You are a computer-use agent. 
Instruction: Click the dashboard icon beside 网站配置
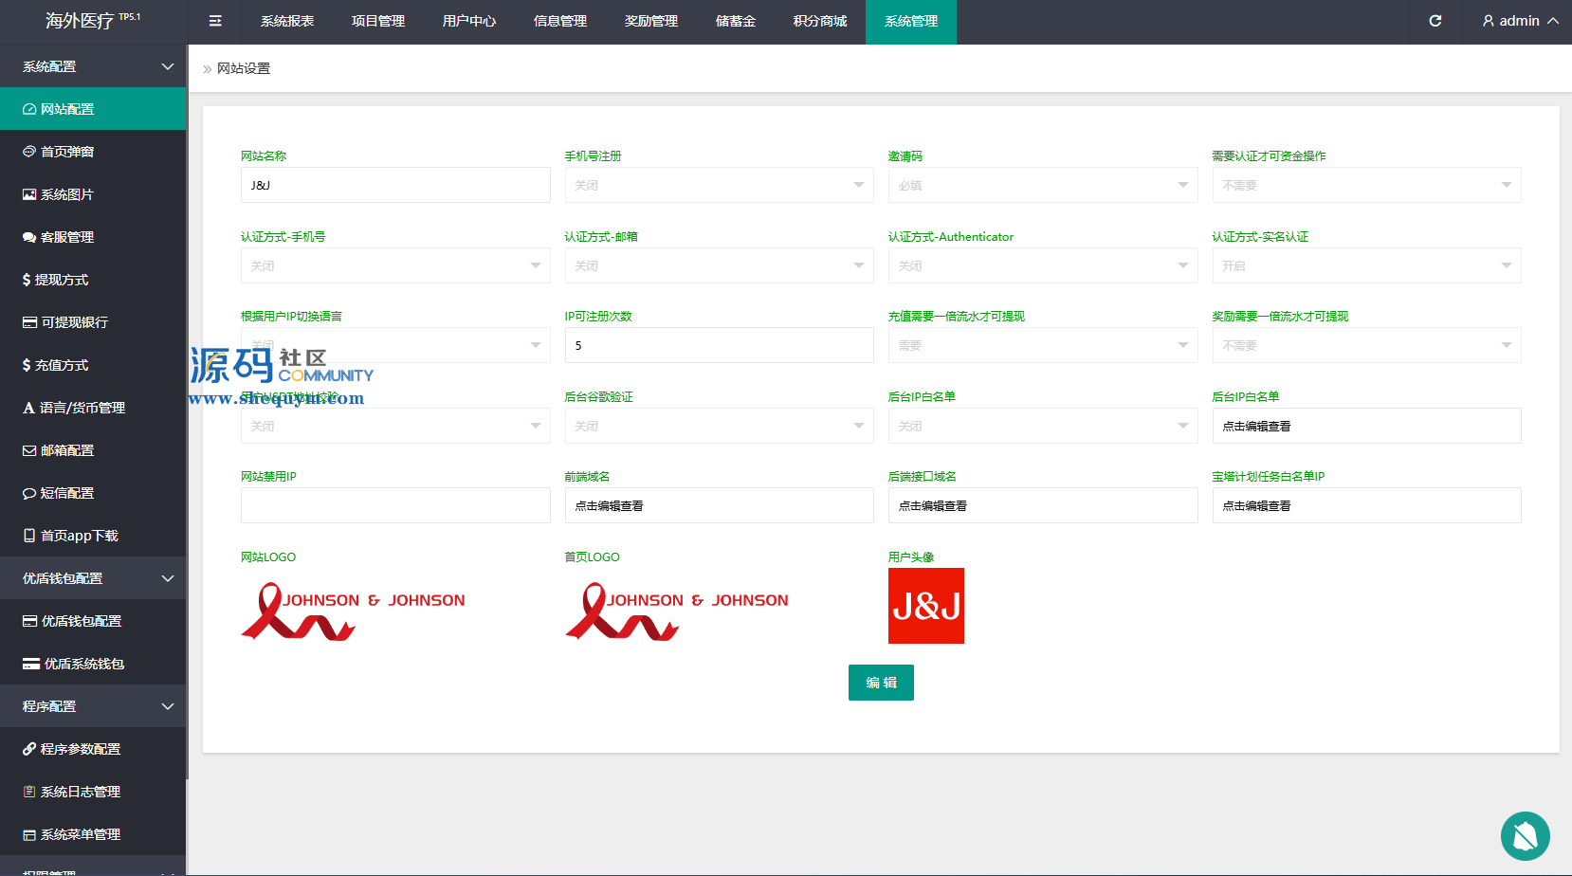(x=29, y=109)
